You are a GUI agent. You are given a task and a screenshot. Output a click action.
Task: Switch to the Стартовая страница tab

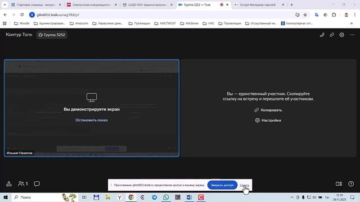pyautogui.click(x=35, y=4)
